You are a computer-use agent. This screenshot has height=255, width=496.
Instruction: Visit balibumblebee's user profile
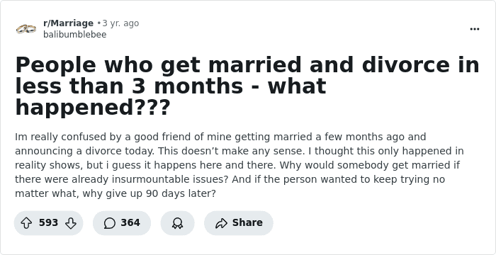pos(75,35)
